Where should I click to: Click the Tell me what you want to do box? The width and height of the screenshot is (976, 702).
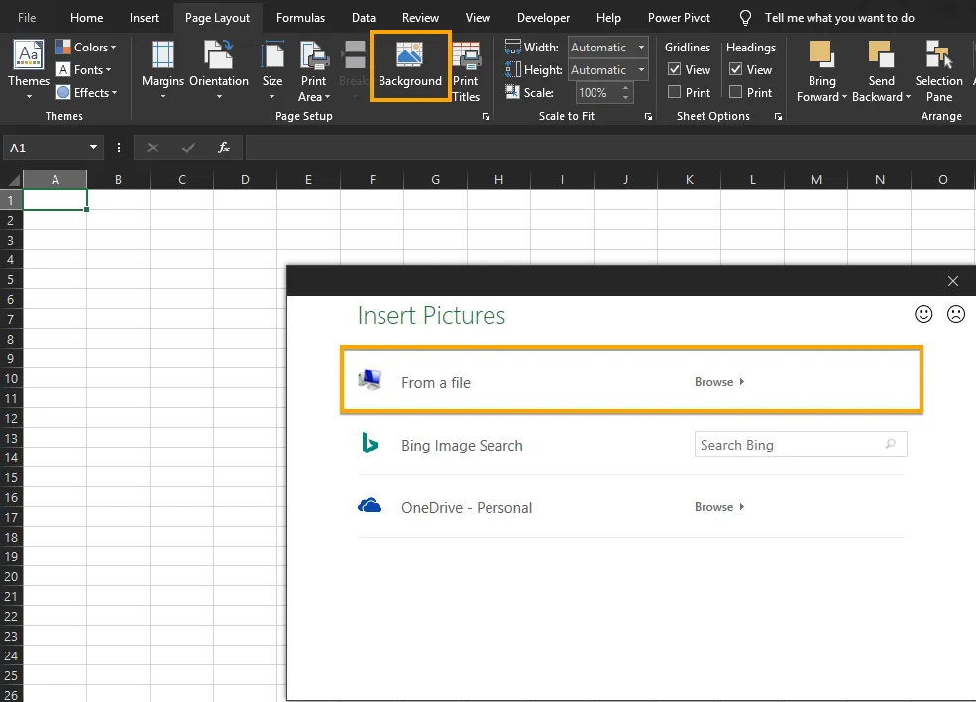click(x=839, y=18)
